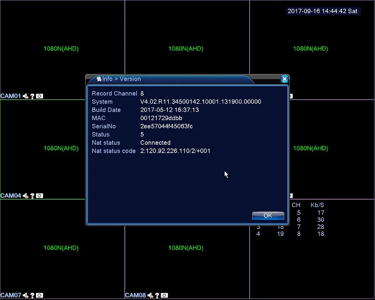Image resolution: width=375 pixels, height=300 pixels.
Task: Click the CAM04 snapshot camera icon
Action: (39, 196)
